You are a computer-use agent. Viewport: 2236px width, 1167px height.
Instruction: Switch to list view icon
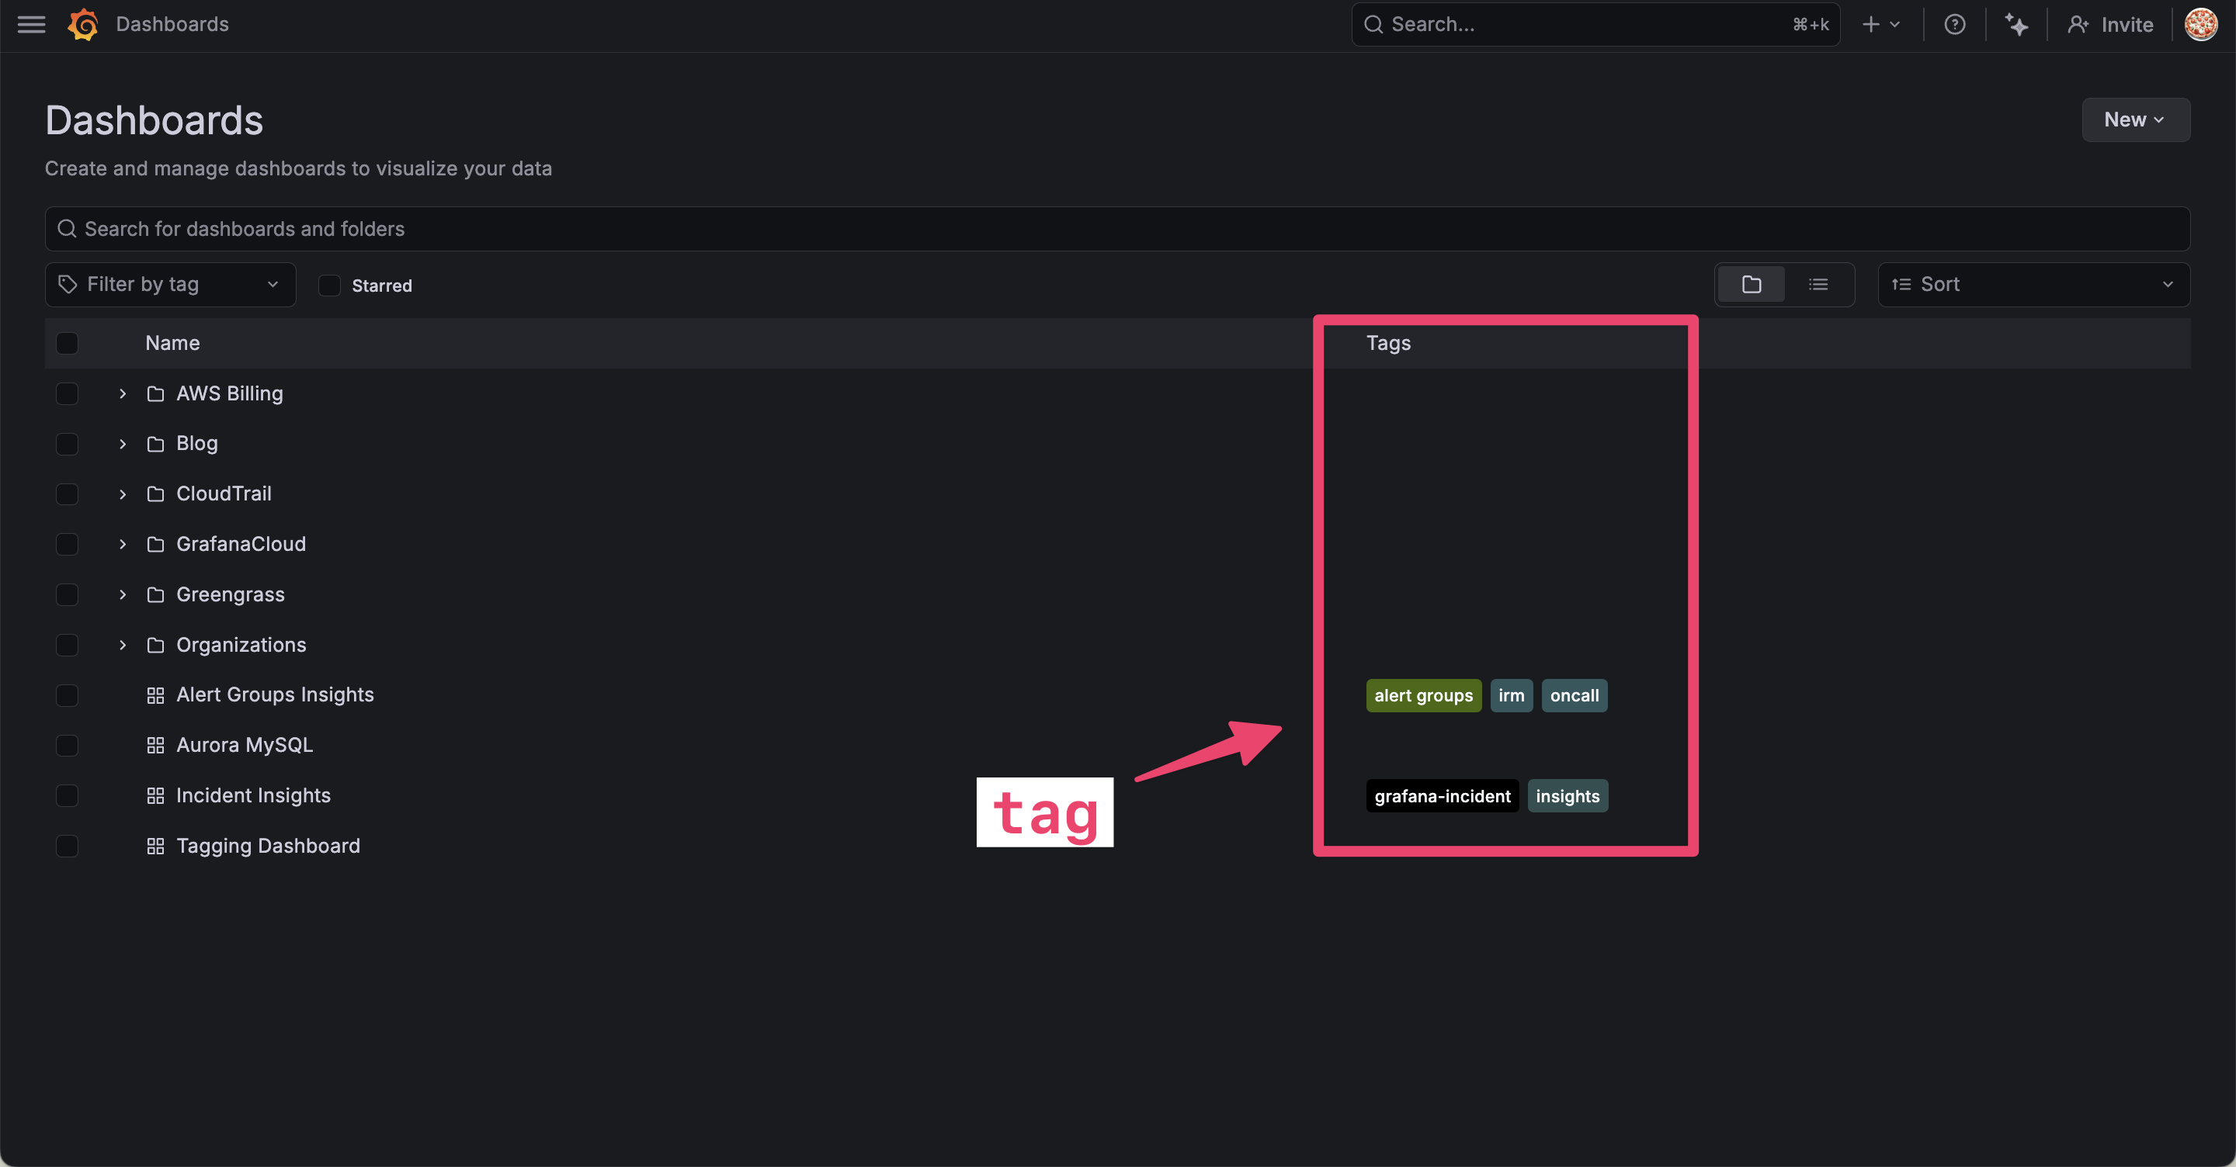pos(1818,285)
